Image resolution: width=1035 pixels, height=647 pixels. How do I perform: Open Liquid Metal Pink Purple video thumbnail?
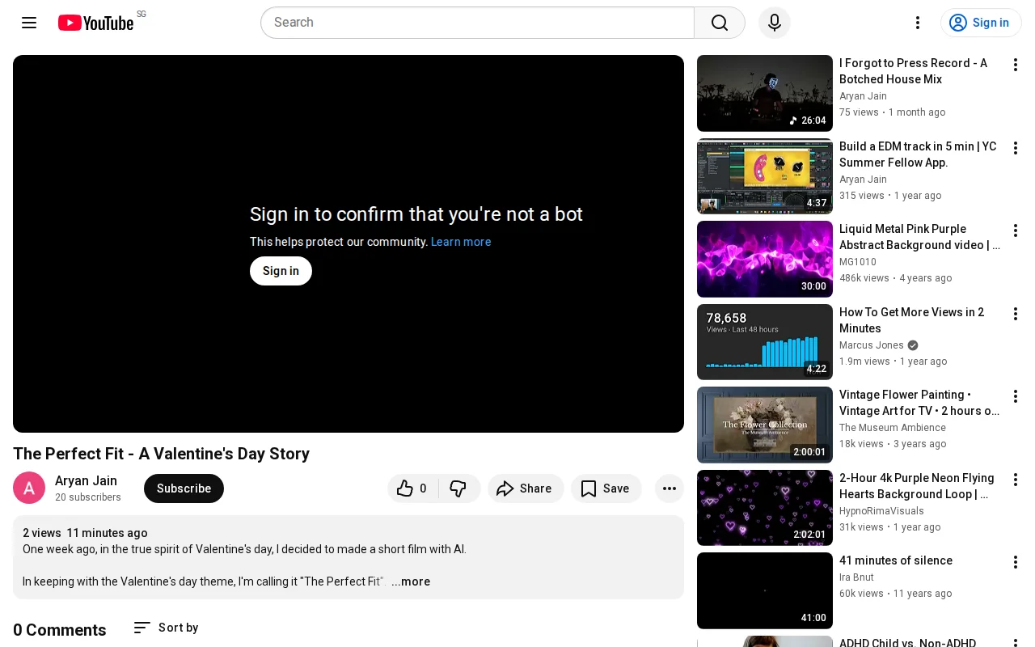(x=765, y=259)
